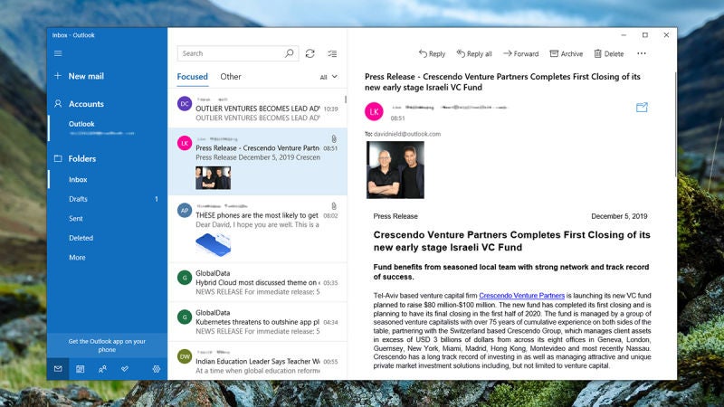
Task: Select the Focused tab
Action: point(193,77)
